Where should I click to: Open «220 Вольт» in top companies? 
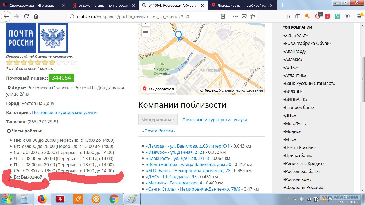tap(295, 35)
